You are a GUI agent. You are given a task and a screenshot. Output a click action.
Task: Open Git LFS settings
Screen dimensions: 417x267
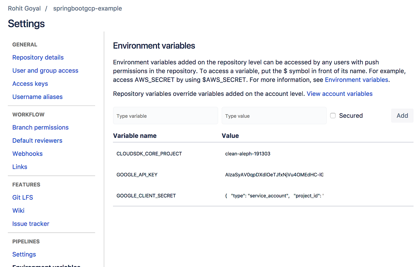[23, 197]
